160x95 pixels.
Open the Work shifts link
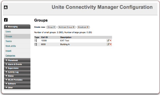pos(11,46)
